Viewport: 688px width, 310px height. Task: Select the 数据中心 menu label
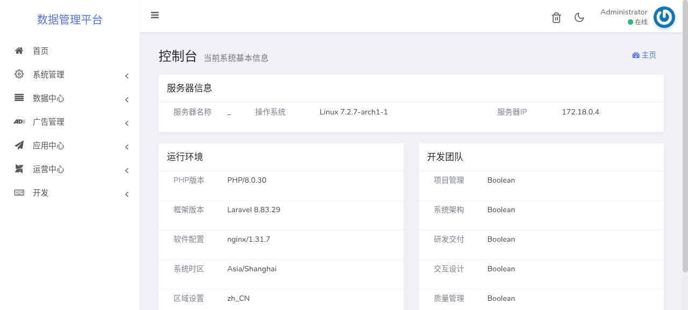(48, 98)
